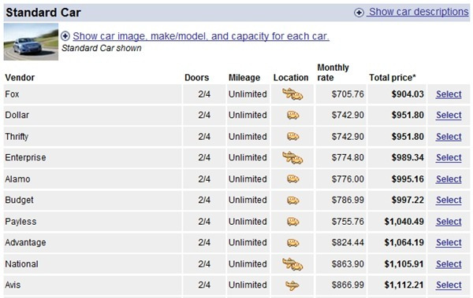This screenshot has width=473, height=298.
Task: Select the Advantage rental at $1,064.19
Action: click(x=449, y=243)
